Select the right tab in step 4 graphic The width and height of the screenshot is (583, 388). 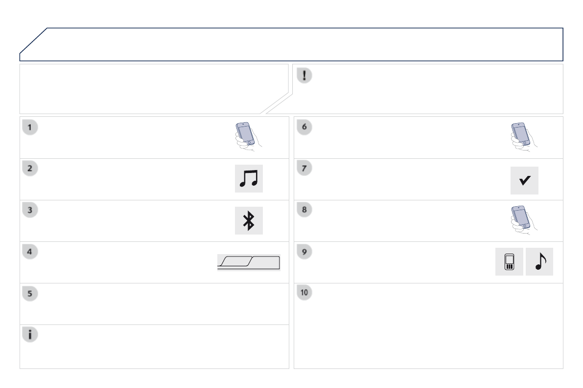264,263
